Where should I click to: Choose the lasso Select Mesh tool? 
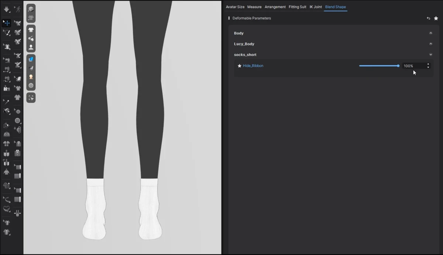pos(6,33)
